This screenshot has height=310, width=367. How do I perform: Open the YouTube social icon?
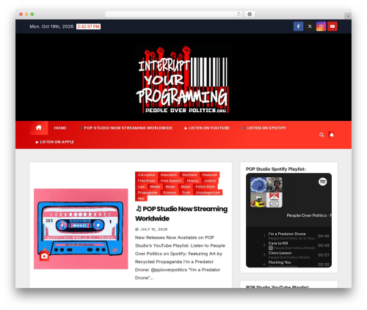point(333,26)
